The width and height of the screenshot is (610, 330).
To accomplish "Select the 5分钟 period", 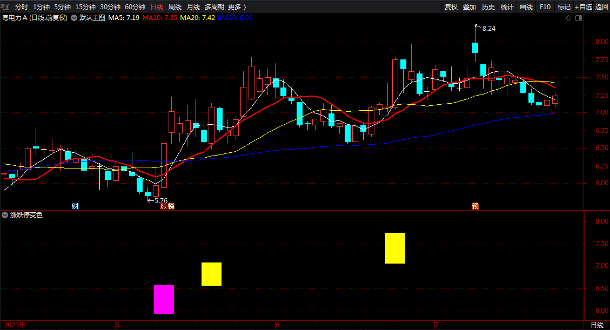I will click(x=62, y=6).
